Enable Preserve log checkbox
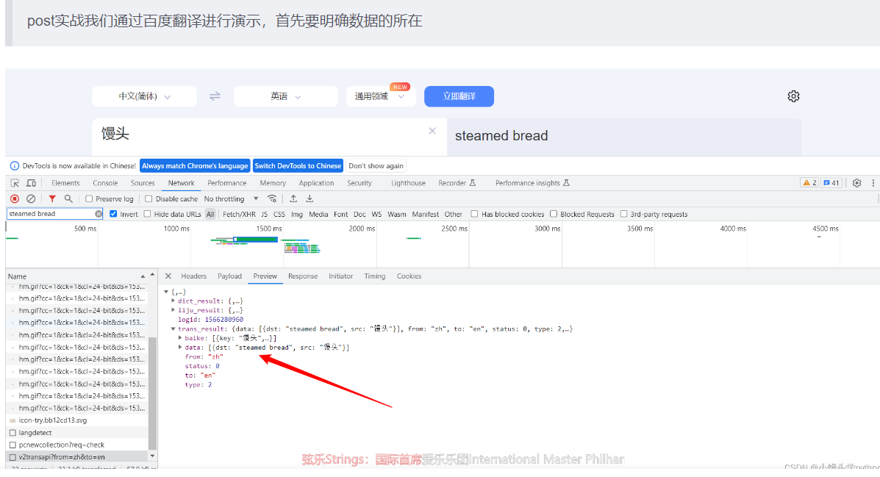 (x=89, y=198)
